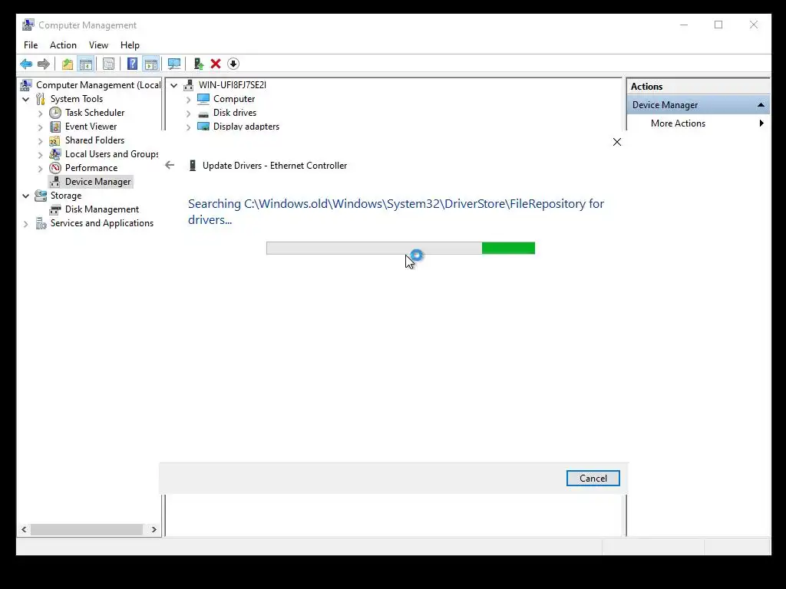Expand the Display adapters category

[x=189, y=127]
